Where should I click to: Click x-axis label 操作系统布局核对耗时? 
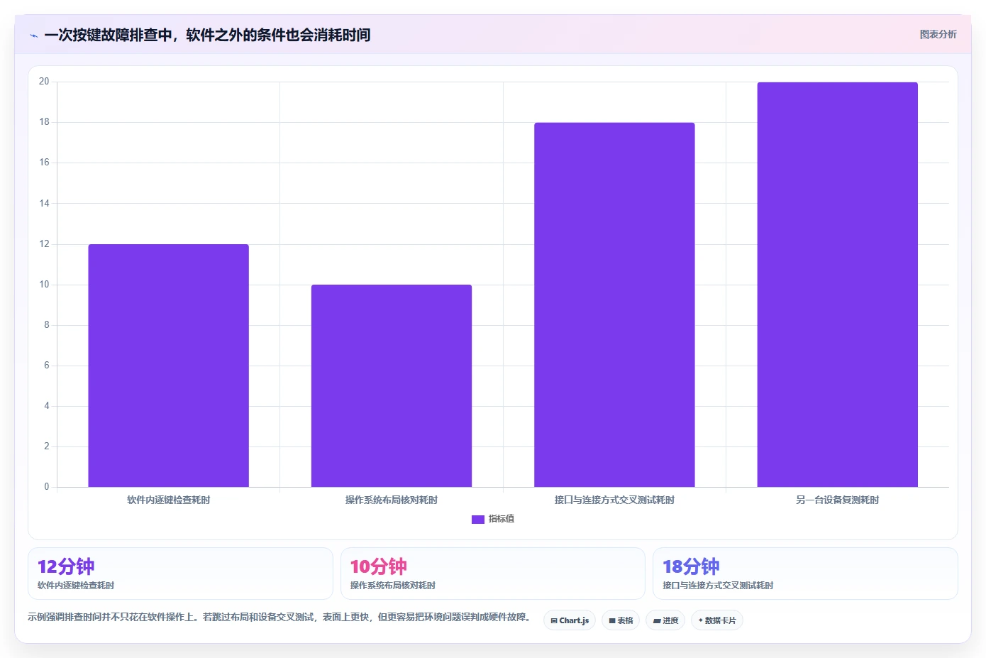[x=392, y=500]
